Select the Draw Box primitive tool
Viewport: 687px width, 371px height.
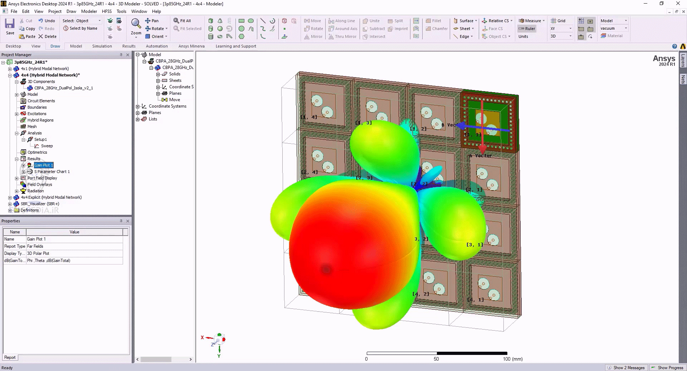click(210, 21)
